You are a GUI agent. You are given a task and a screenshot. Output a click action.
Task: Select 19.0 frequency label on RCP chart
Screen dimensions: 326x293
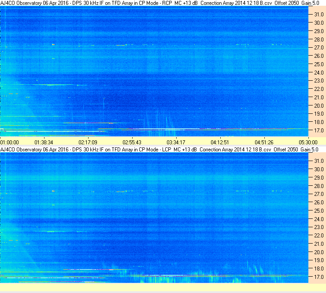tap(319, 114)
